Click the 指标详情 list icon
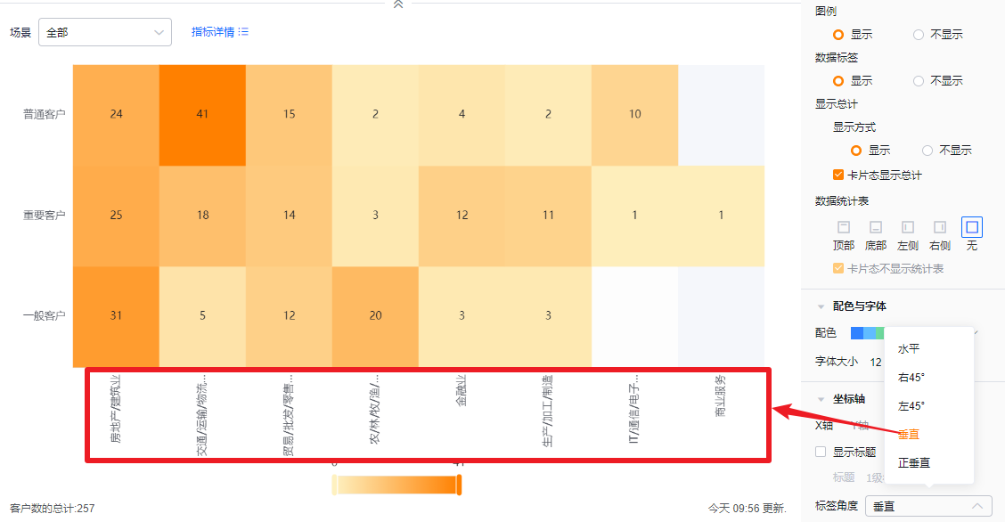Image resolution: width=1005 pixels, height=522 pixels. [243, 32]
